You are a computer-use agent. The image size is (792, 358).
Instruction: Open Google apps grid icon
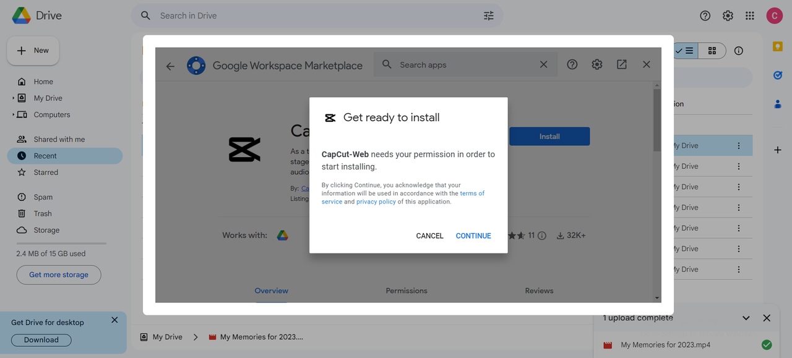click(x=750, y=15)
